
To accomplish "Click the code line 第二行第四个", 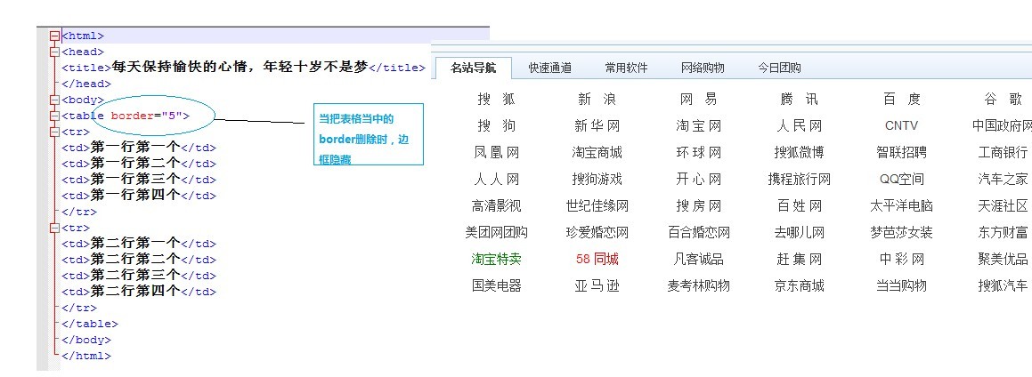I will (139, 292).
